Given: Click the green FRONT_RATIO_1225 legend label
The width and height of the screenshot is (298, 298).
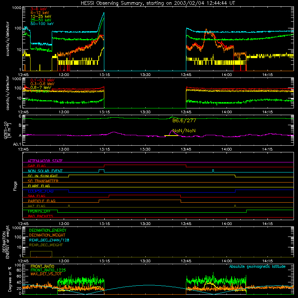Looking at the screenshot, I should pos(48,270).
